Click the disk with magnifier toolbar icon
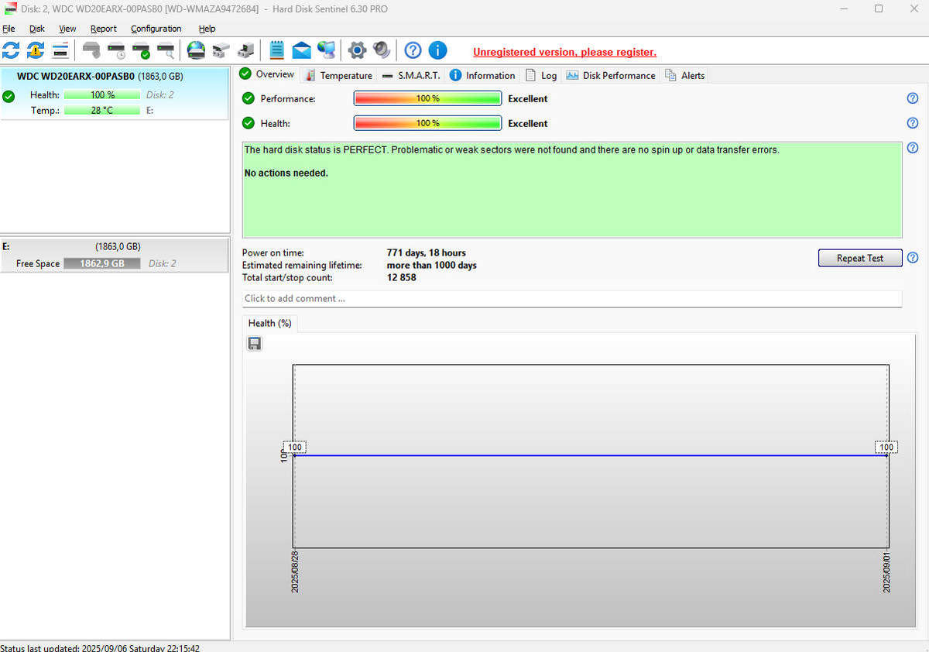Image resolution: width=929 pixels, height=652 pixels. coord(166,51)
